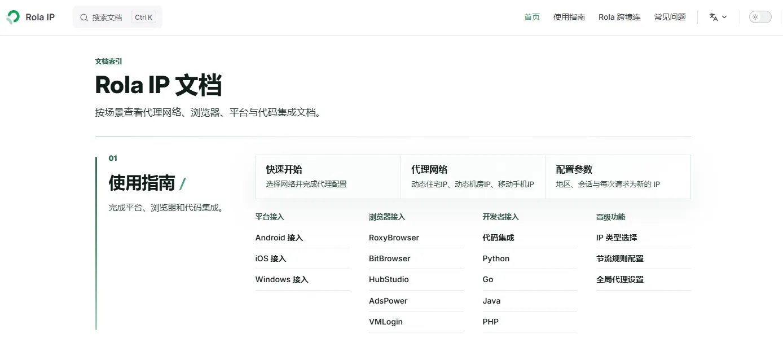
Task: Open 常见问题 in the navbar
Action: [x=670, y=17]
